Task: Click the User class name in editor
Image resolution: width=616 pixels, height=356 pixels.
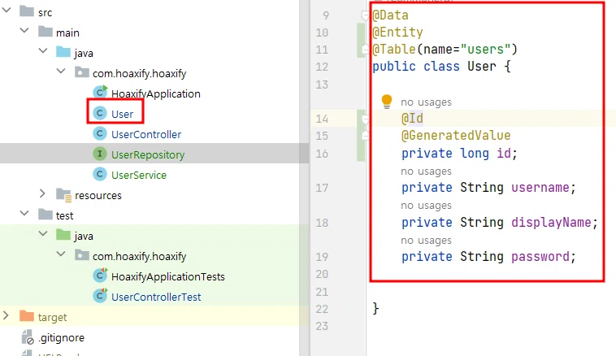Action: 482,67
